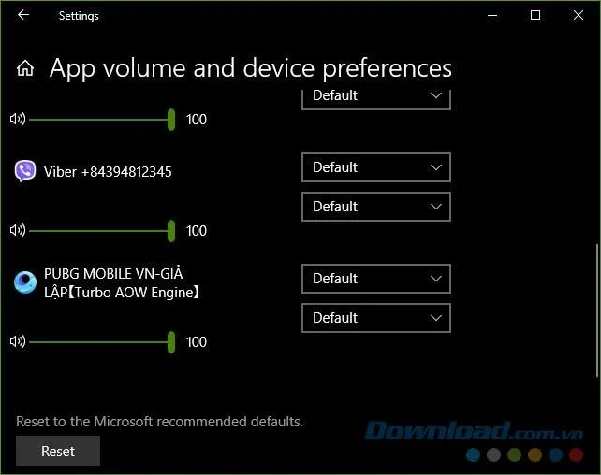Open PUBG MOBILE's second Default input dropdown

(x=376, y=318)
